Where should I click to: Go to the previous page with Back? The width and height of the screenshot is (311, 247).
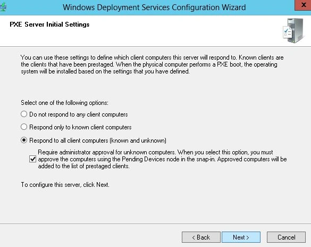coord(201,237)
